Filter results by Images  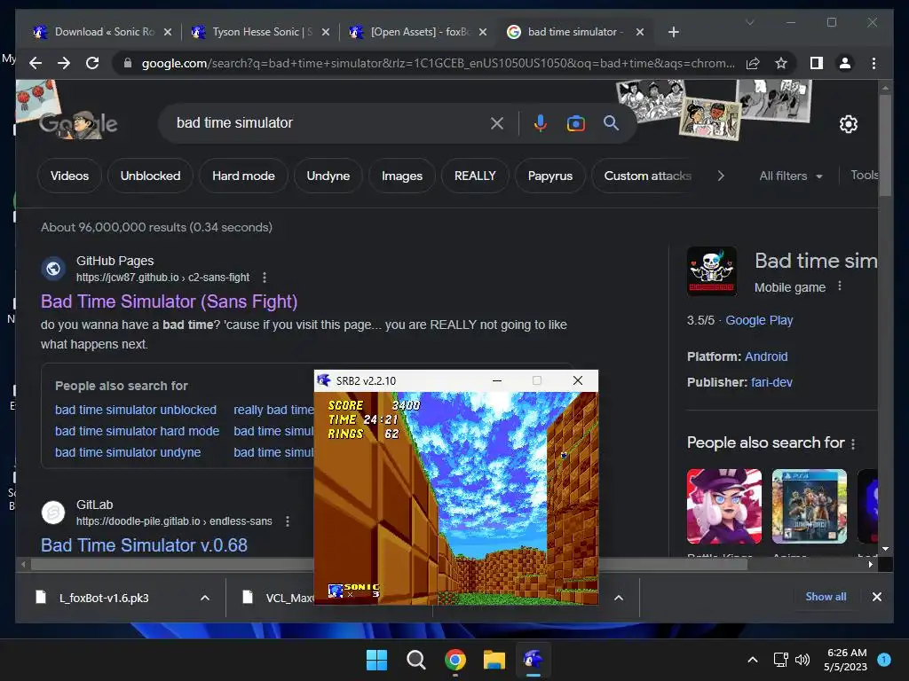tap(402, 176)
